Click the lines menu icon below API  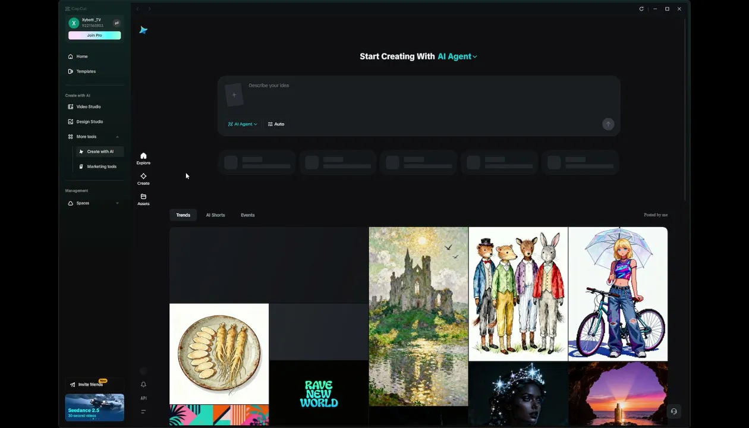tap(143, 411)
